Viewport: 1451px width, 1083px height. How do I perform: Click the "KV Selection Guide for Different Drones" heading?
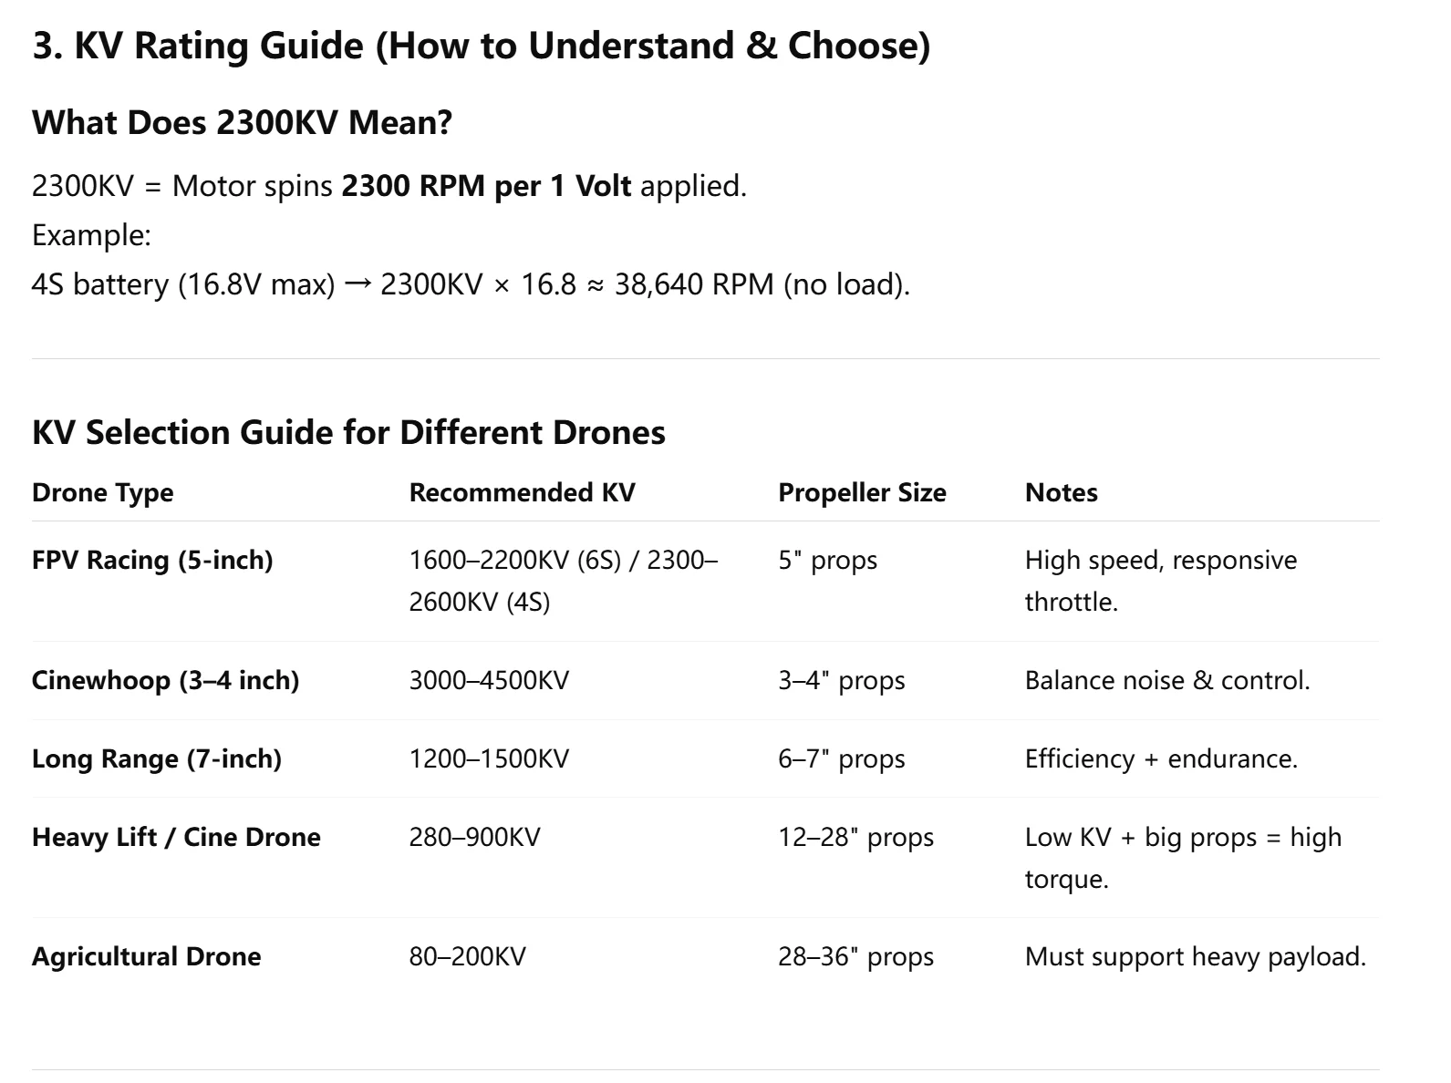[x=348, y=432]
